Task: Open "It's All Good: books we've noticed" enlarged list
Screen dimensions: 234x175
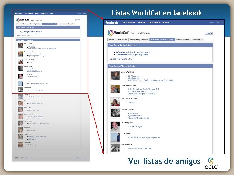Action: 134,52
